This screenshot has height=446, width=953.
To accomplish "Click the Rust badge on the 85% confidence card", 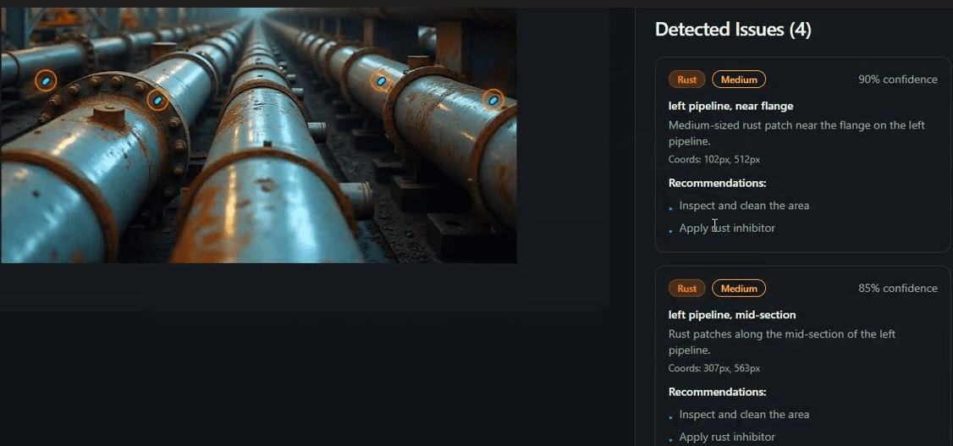I will tap(686, 288).
